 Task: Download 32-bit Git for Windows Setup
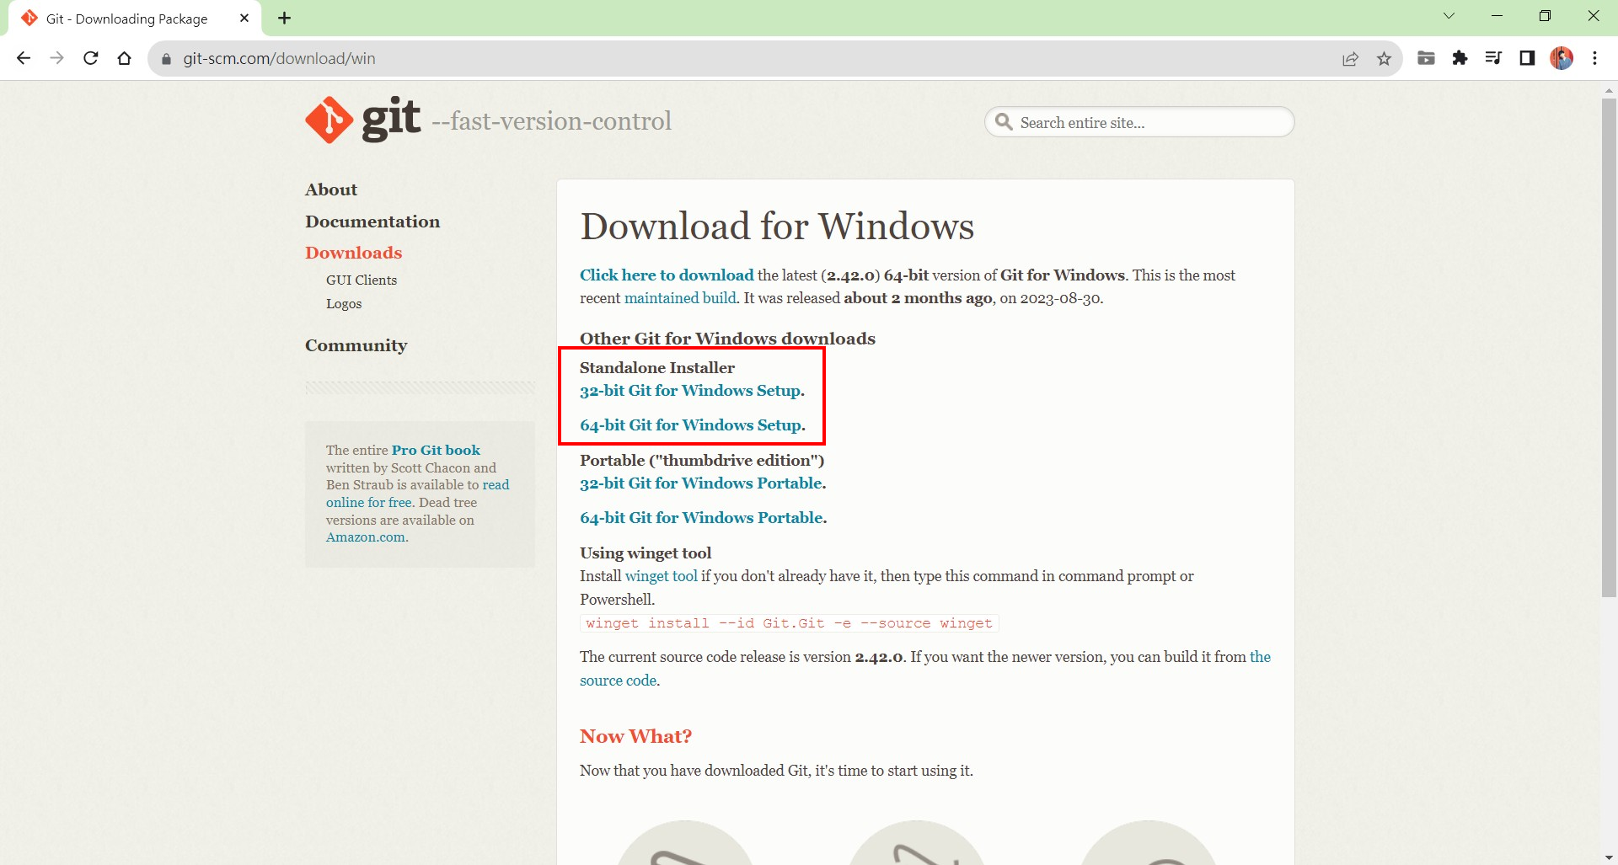tap(690, 391)
